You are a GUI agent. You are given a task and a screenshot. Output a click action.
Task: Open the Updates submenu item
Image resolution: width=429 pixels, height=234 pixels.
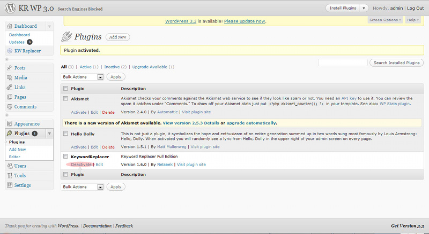pos(17,42)
